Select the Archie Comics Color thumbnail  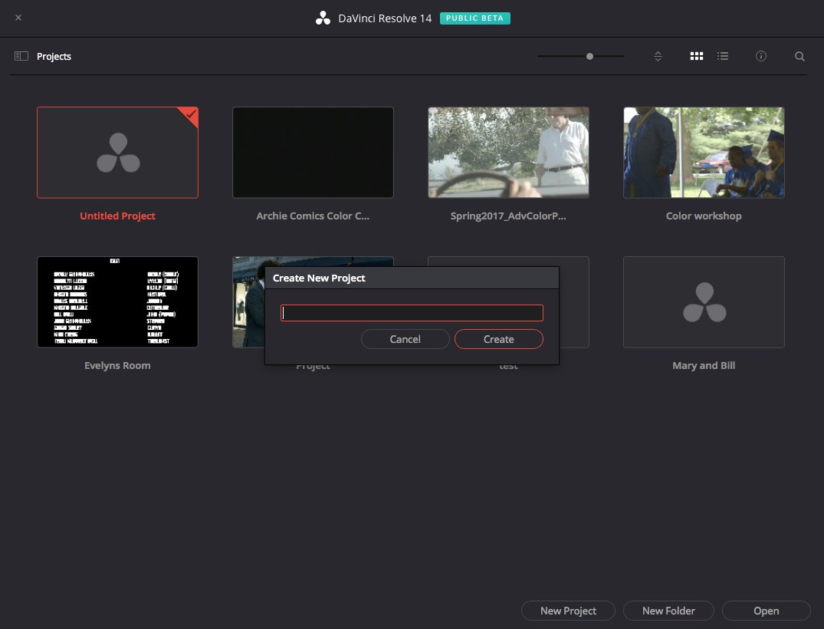(x=313, y=153)
